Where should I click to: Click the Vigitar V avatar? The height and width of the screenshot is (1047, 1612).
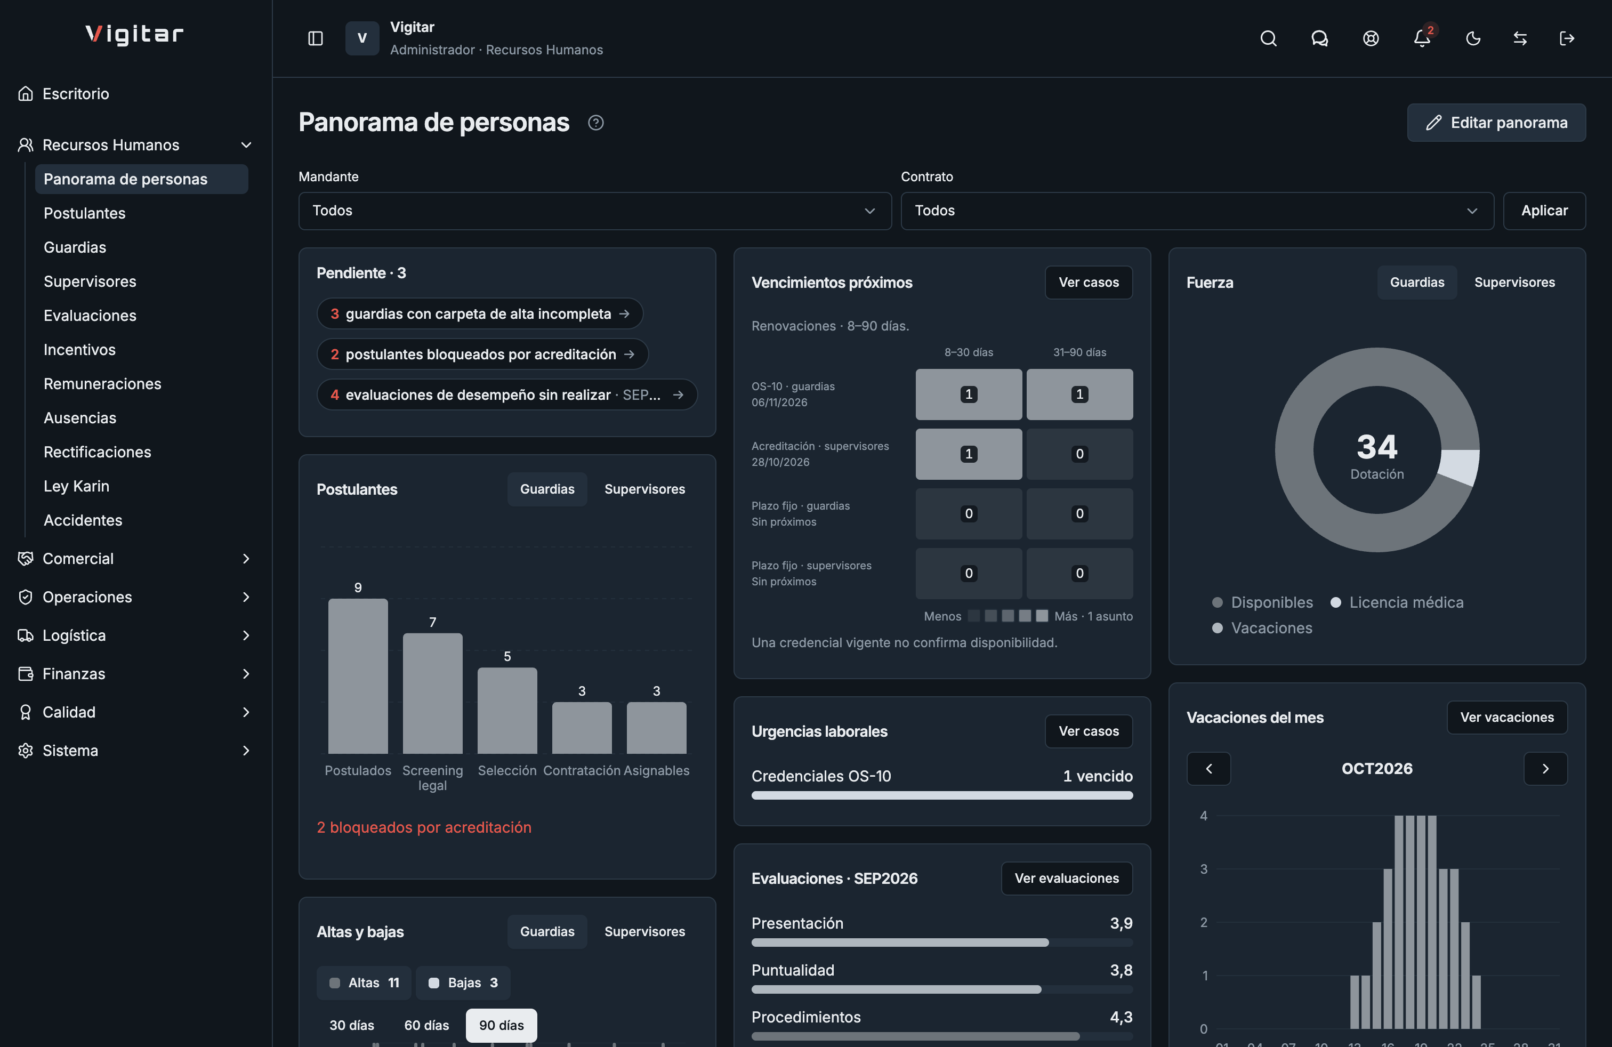pyautogui.click(x=362, y=38)
